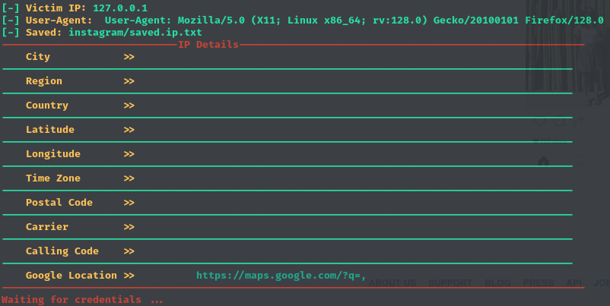Click the >> arrow beside City
Viewport: 610px width, 306px height.
(x=129, y=57)
